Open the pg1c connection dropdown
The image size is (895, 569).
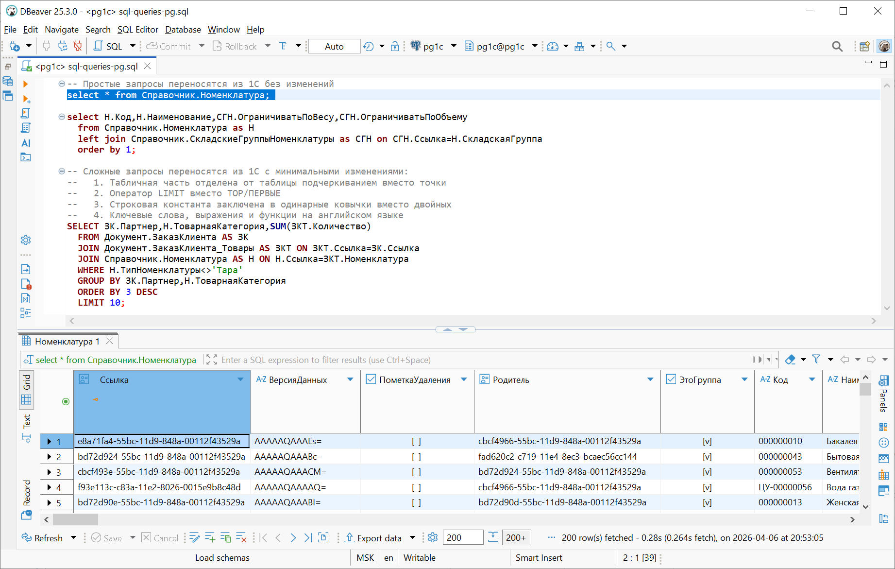click(454, 46)
